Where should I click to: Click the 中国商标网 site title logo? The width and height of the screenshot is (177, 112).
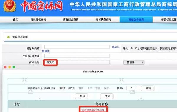(x=42, y=6)
